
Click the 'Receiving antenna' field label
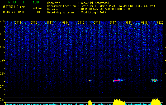coord(61,12)
